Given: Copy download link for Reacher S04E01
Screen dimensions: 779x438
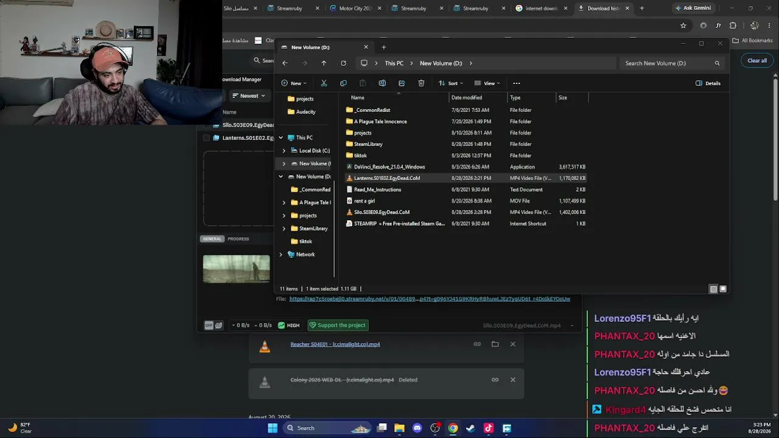Looking at the screenshot, I should 477,344.
